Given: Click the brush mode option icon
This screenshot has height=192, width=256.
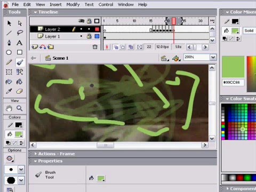Looking at the screenshot, I should (x=10, y=158).
